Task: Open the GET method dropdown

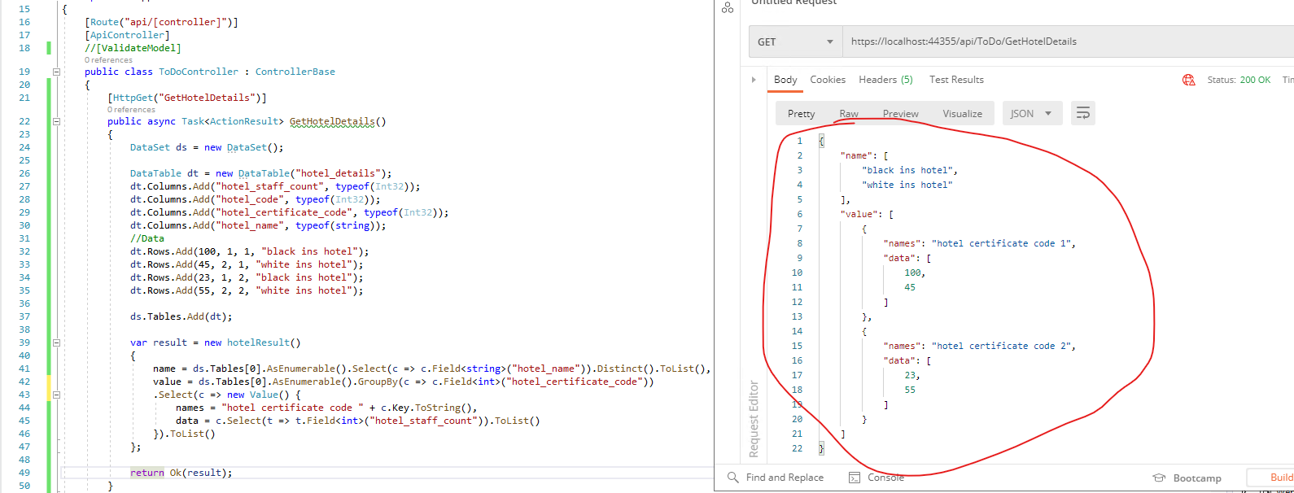Action: click(x=796, y=41)
